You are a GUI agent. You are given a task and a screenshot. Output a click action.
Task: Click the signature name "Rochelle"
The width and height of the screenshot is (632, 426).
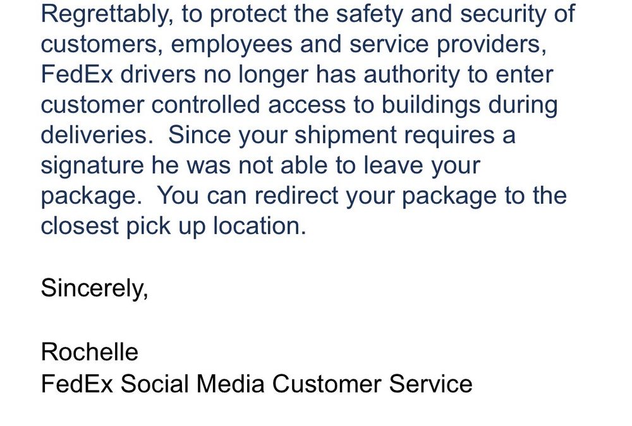pyautogui.click(x=89, y=351)
